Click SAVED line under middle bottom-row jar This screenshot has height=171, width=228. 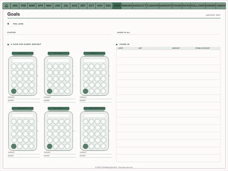tap(60, 156)
